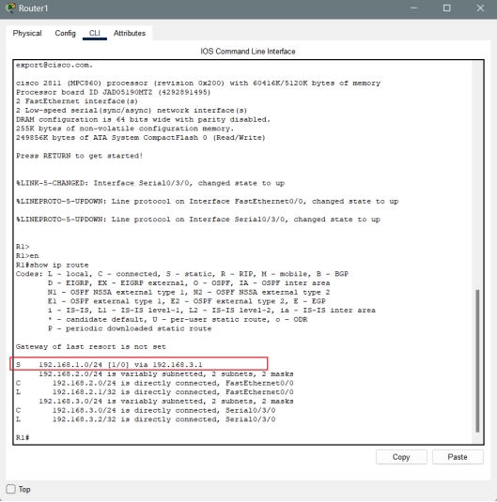Click the '192.168.3.0/24 is variably subnetted' line
Viewport: 497px width, 502px height.
pyautogui.click(x=166, y=402)
